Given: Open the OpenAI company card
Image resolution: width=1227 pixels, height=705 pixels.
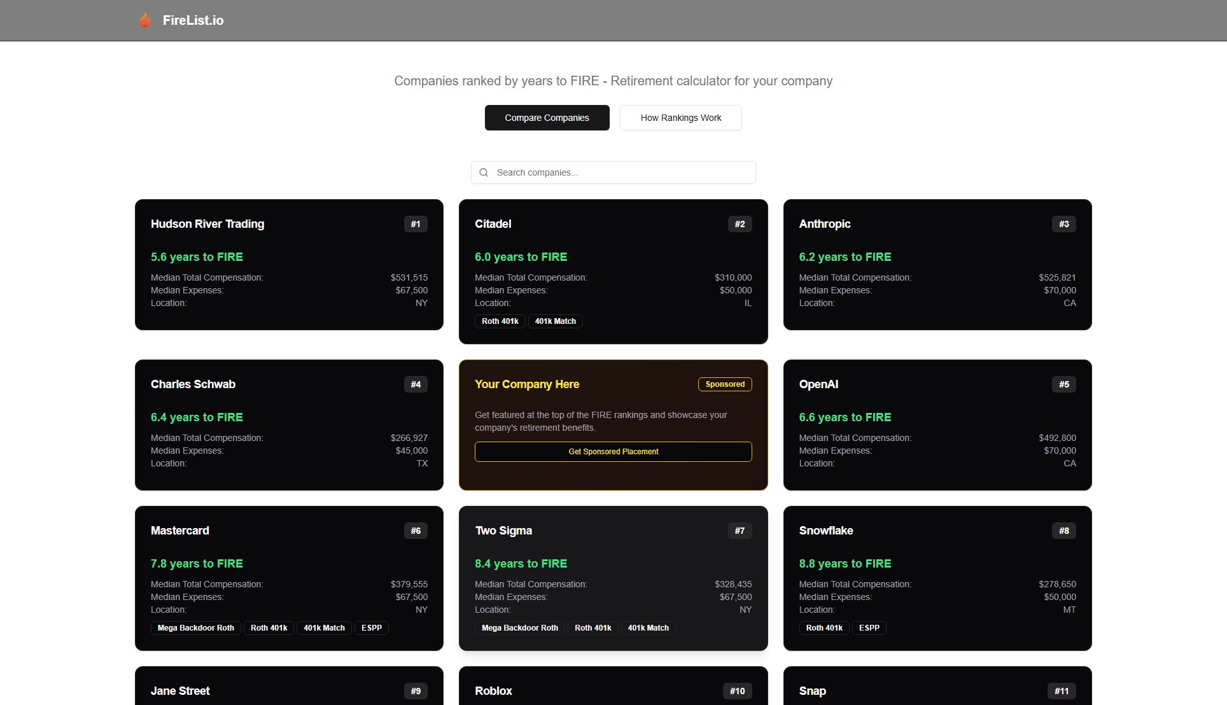Looking at the screenshot, I should pos(937,425).
